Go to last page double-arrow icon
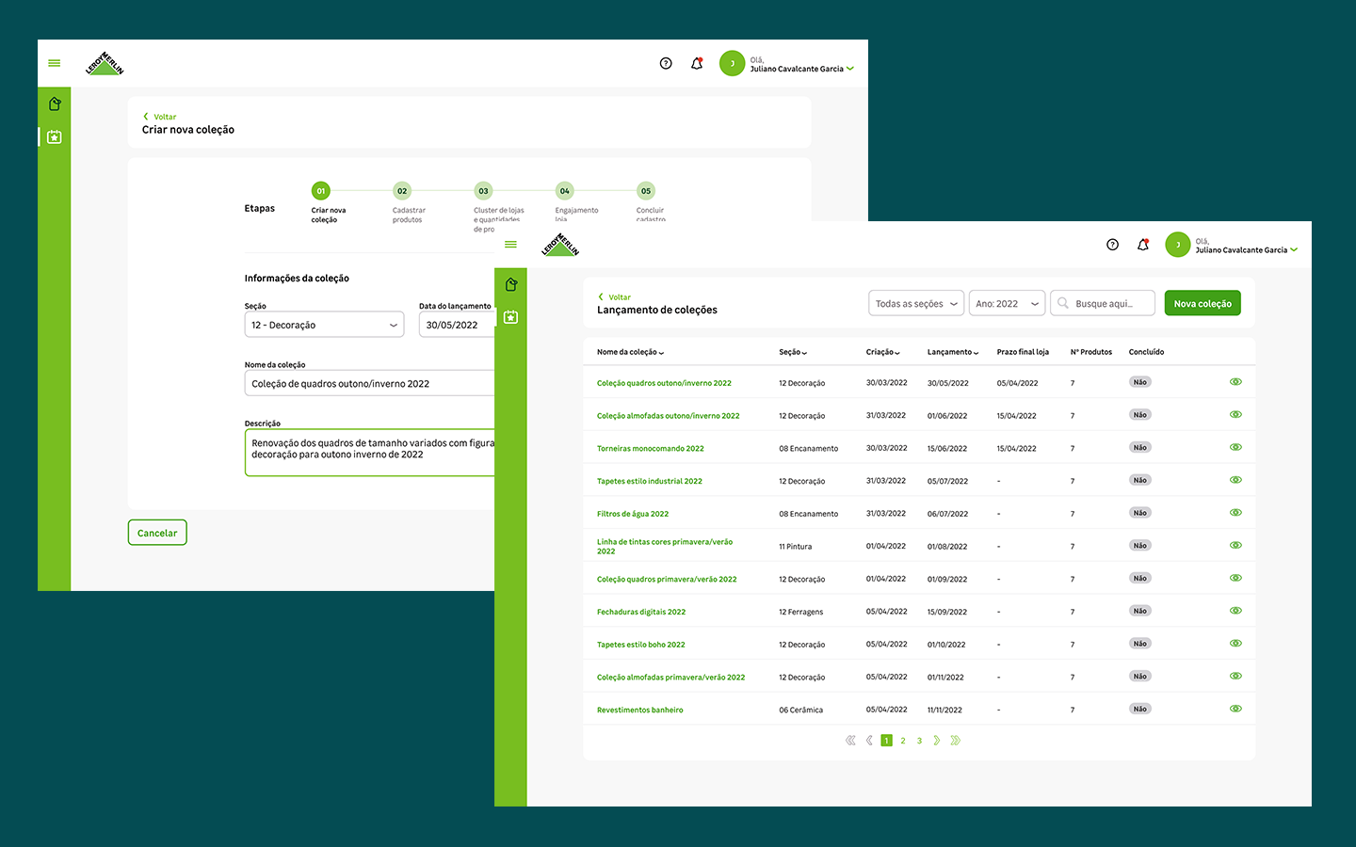 (x=955, y=741)
